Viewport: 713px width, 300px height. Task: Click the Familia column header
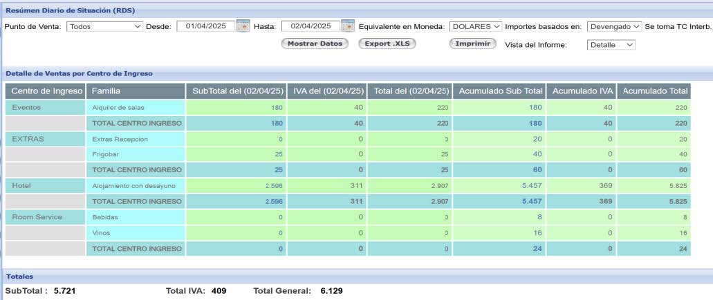pyautogui.click(x=135, y=91)
